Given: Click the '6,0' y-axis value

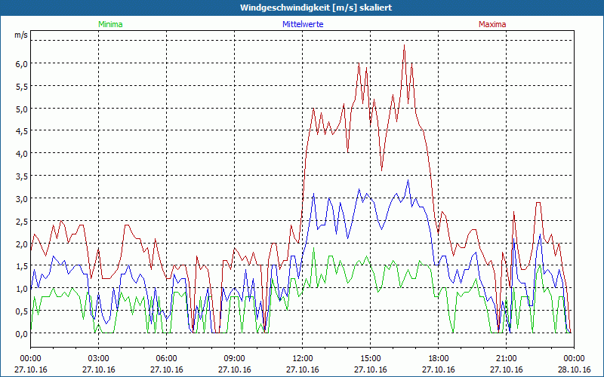Looking at the screenshot, I should tap(22, 64).
